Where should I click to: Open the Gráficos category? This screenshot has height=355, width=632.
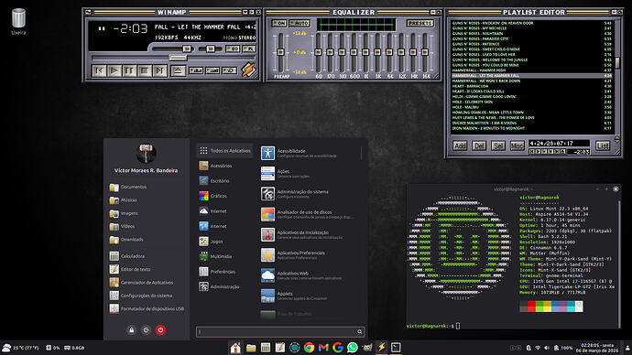[225, 196]
